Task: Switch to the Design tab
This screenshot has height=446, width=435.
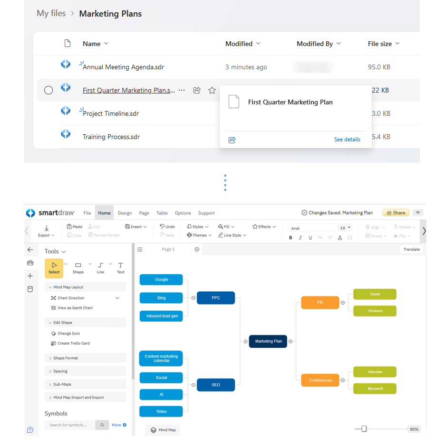Action: pyautogui.click(x=124, y=213)
